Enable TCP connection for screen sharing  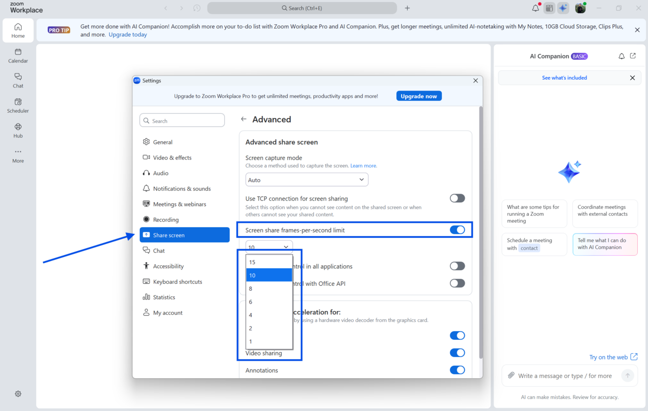coord(457,198)
